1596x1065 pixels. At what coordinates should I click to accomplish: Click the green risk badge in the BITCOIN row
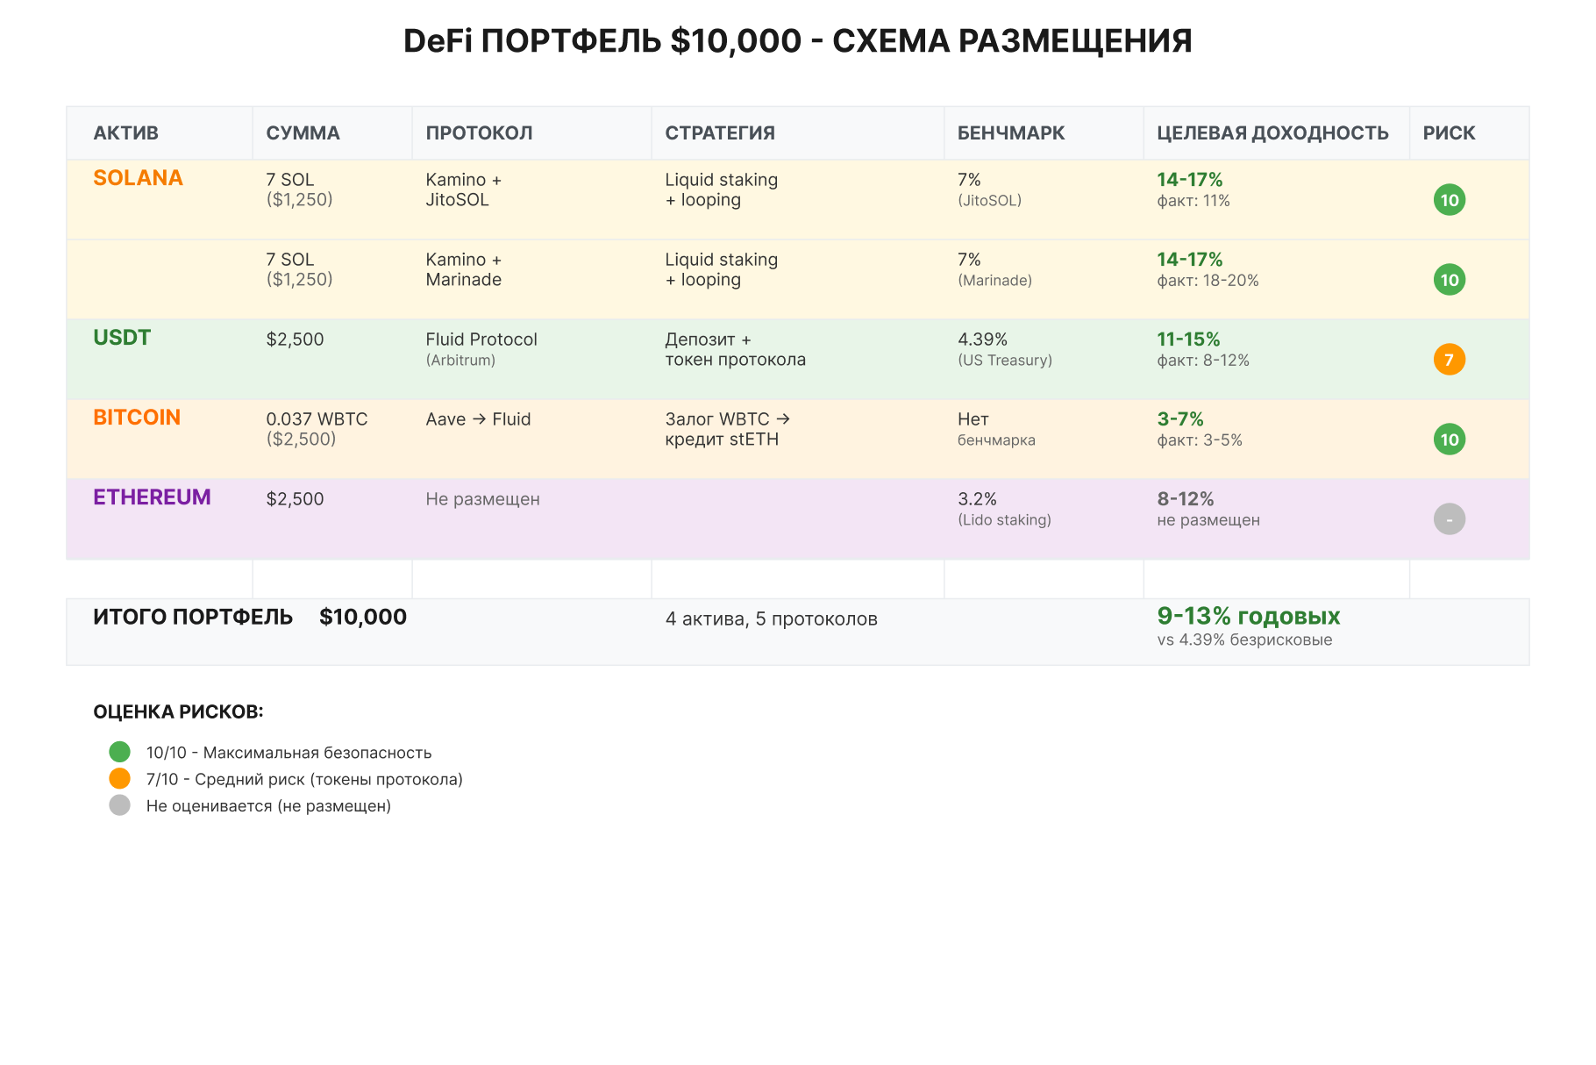coord(1450,440)
